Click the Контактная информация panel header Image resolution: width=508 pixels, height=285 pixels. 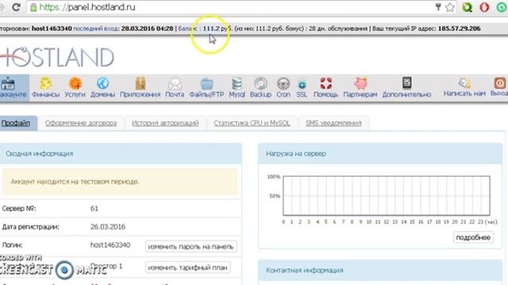(380, 271)
